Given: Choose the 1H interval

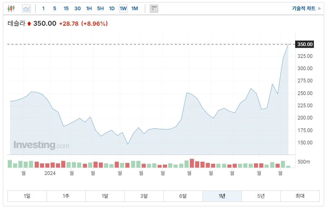Looking at the screenshot, I should click(89, 9).
